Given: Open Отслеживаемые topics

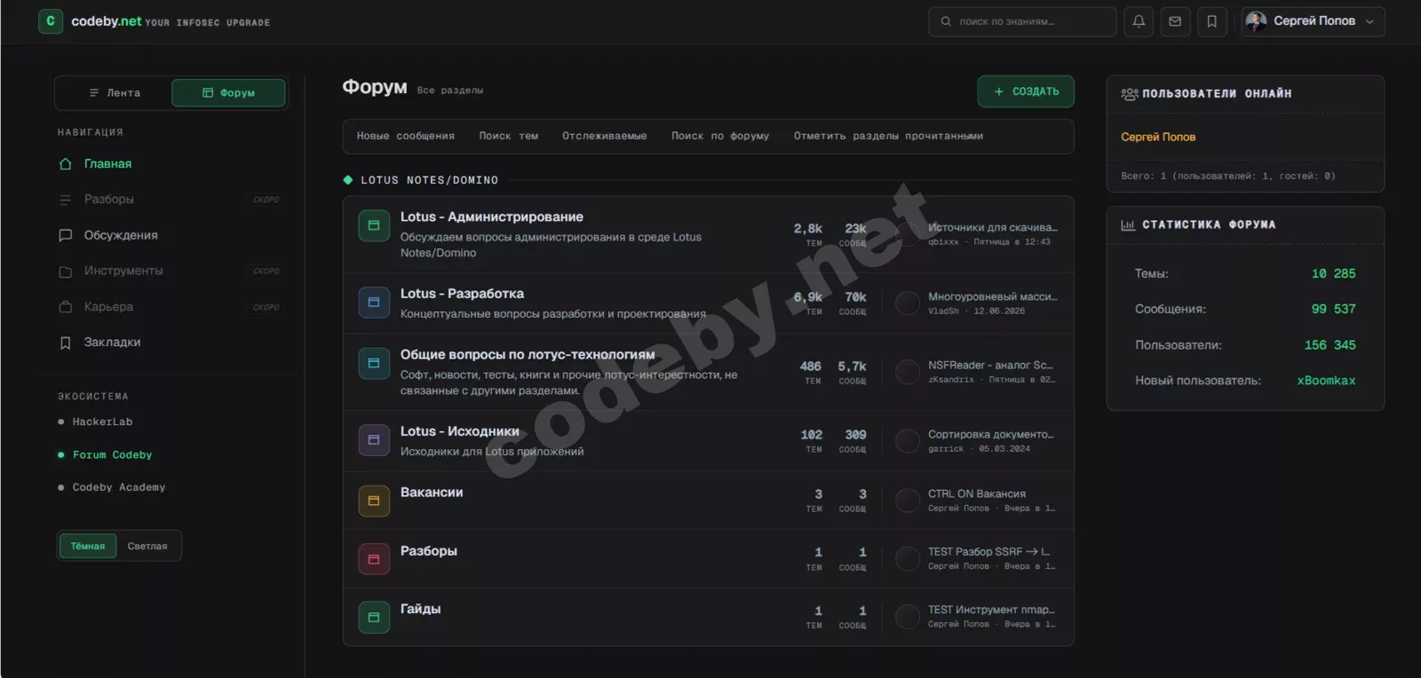Looking at the screenshot, I should pos(605,137).
